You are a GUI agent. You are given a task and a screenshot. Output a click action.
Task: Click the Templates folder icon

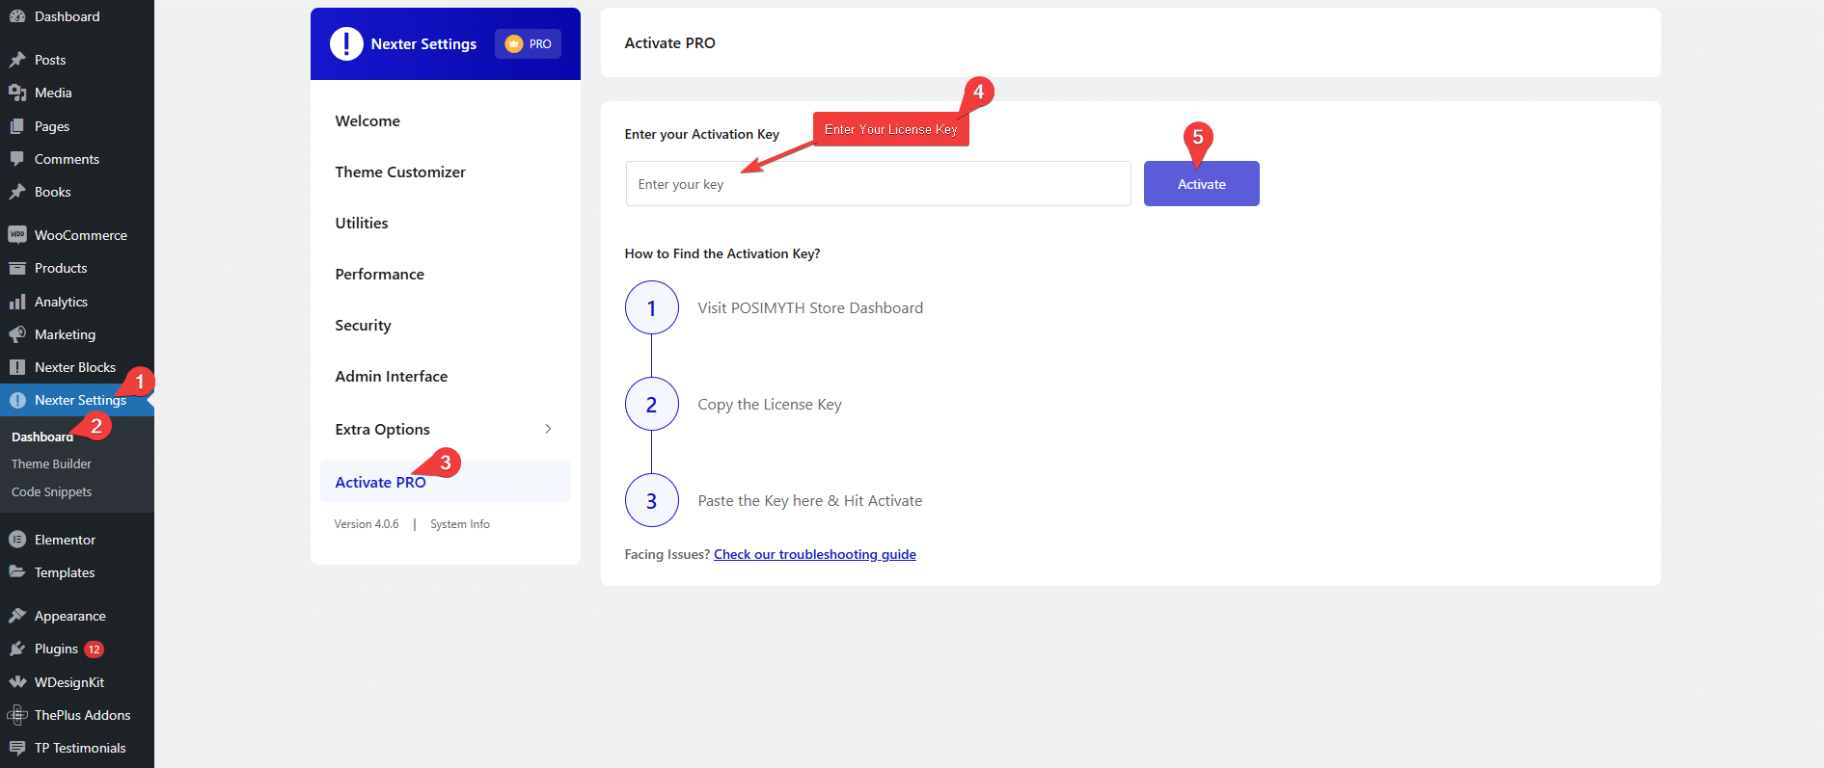coord(17,572)
